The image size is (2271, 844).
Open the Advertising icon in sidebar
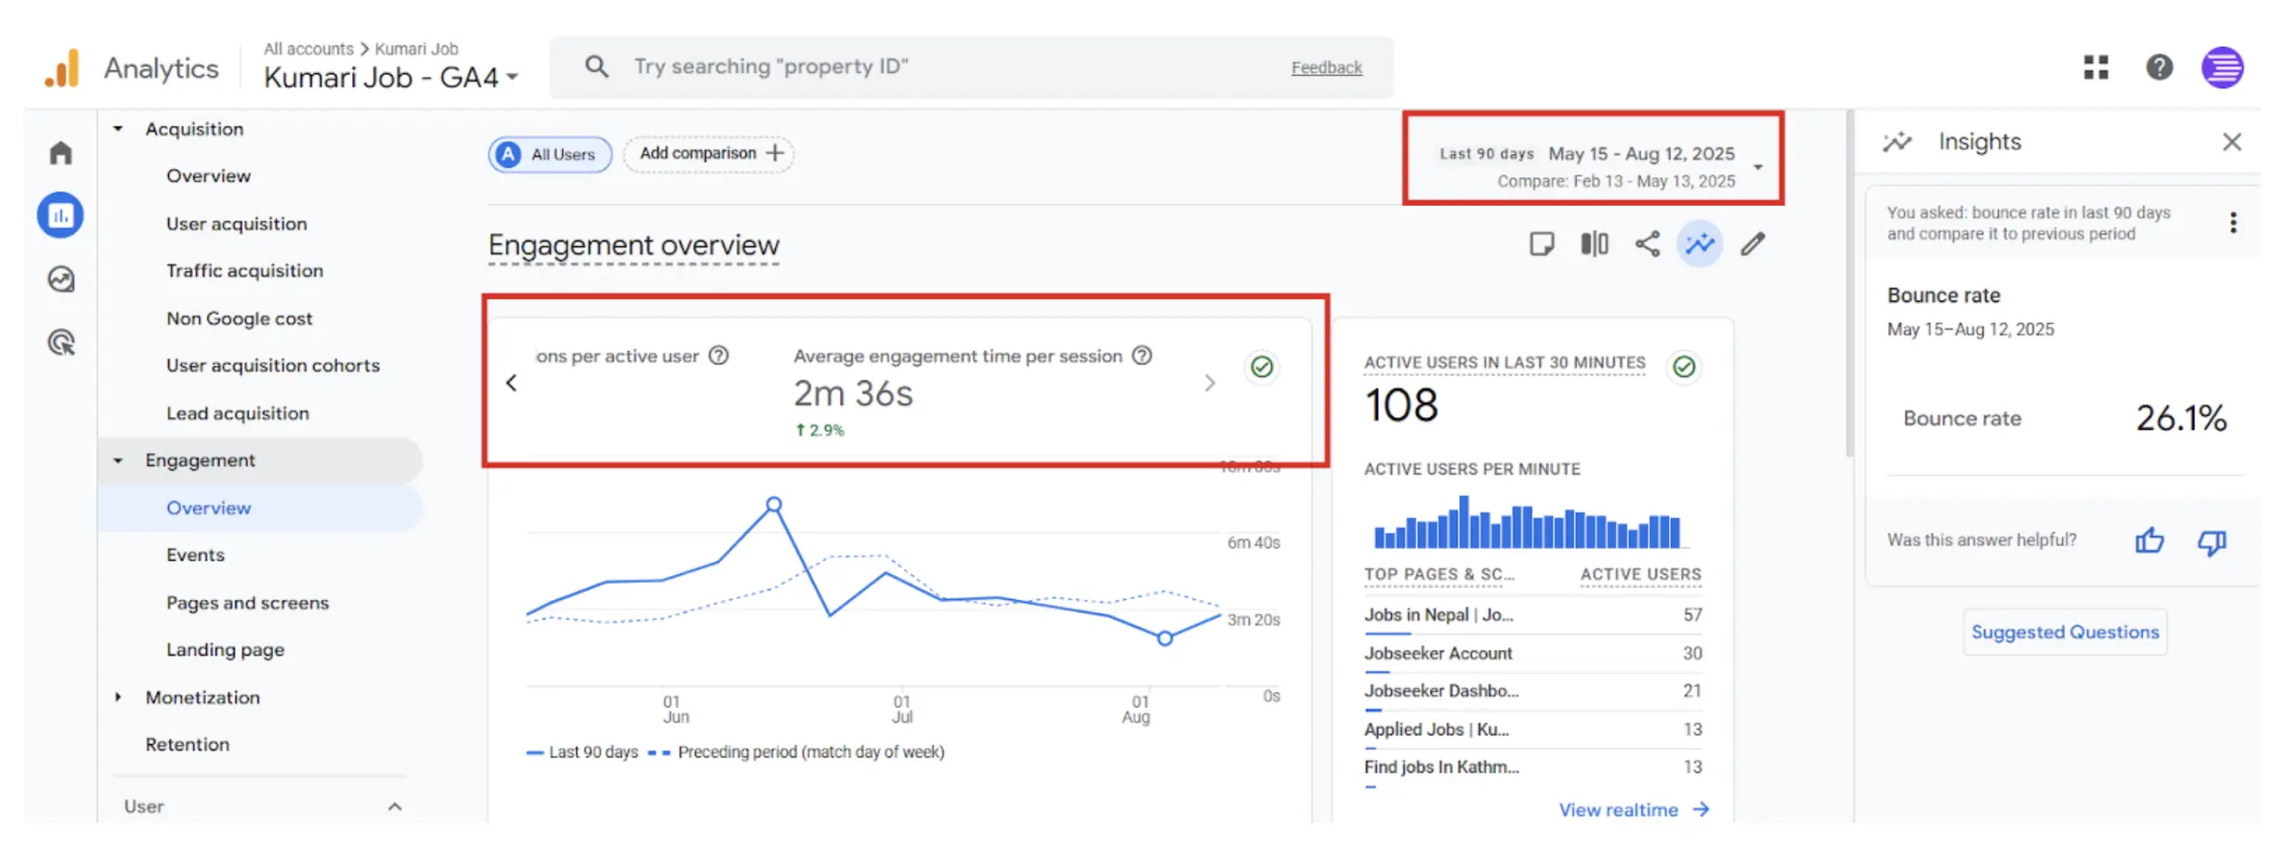[61, 342]
